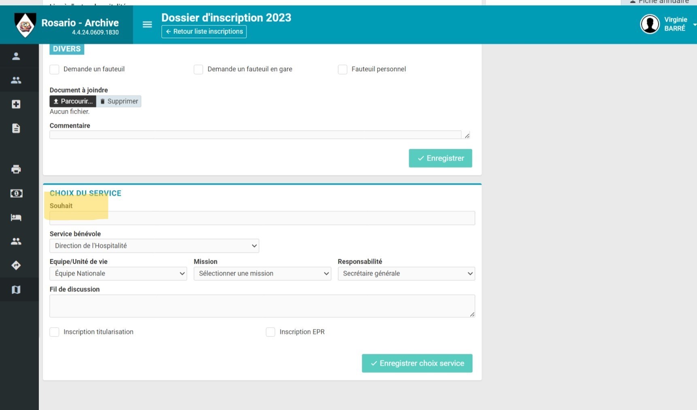This screenshot has width=697, height=410.
Task: Open the Equipe/Unité de vie dropdown
Action: click(118, 274)
